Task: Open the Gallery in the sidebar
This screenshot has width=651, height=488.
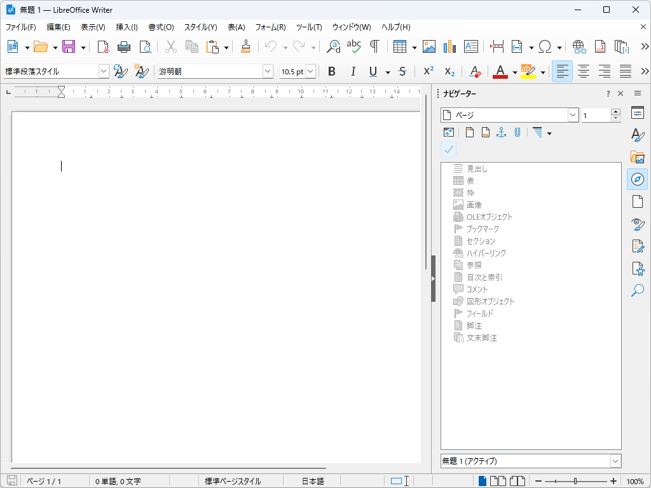Action: tap(638, 157)
